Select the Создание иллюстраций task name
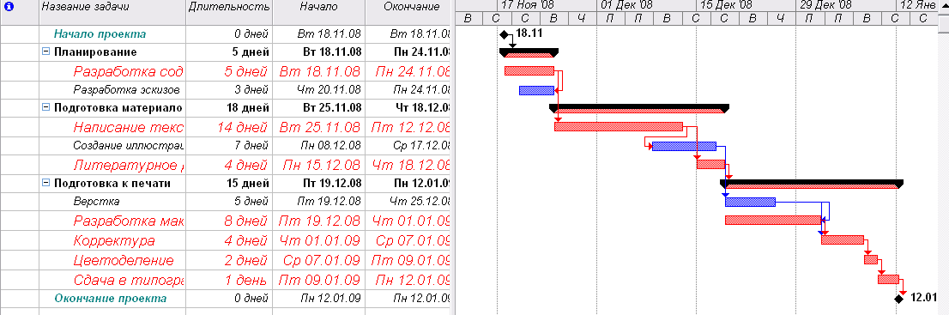 click(x=128, y=145)
